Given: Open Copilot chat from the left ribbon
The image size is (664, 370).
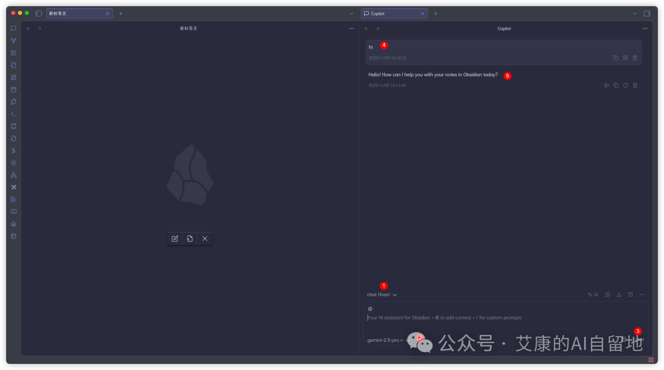Looking at the screenshot, I should click(14, 28).
